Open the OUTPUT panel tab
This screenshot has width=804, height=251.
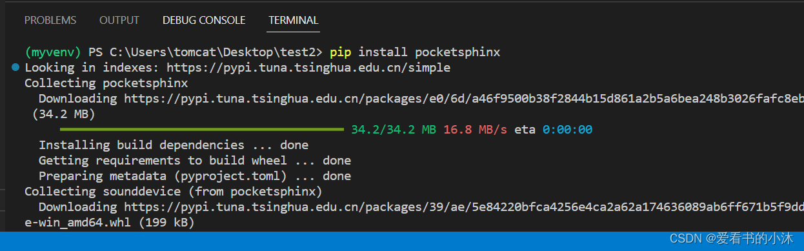119,21
